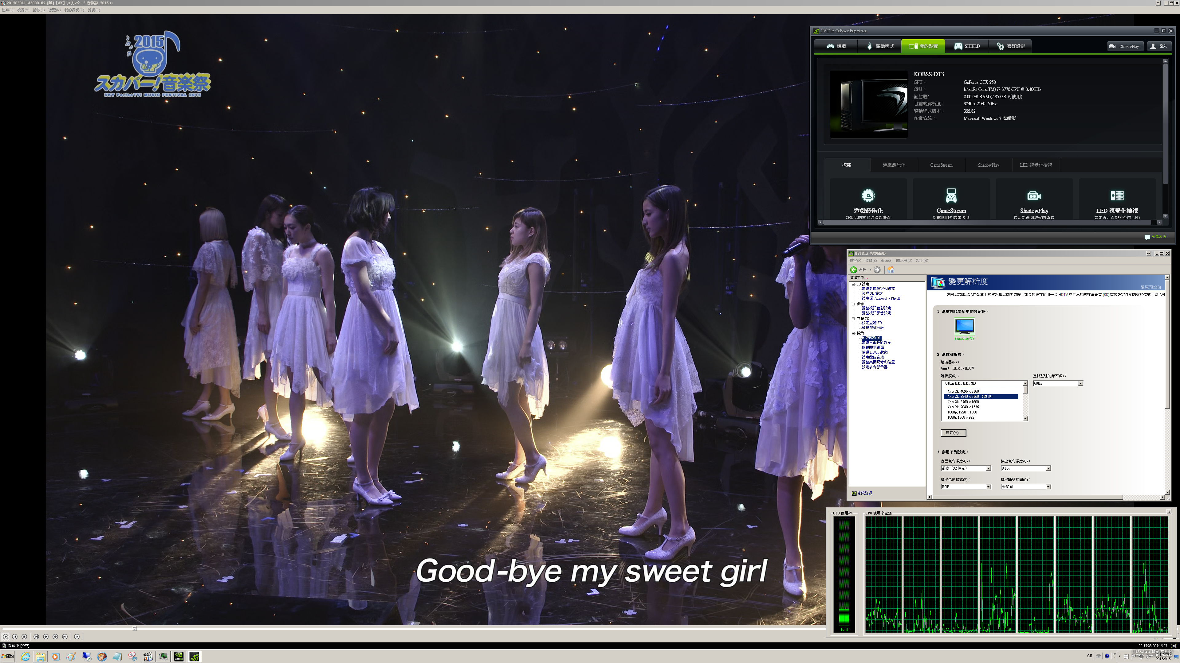The width and height of the screenshot is (1180, 663).
Task: Open the RGB output color format dropdown
Action: [x=988, y=487]
